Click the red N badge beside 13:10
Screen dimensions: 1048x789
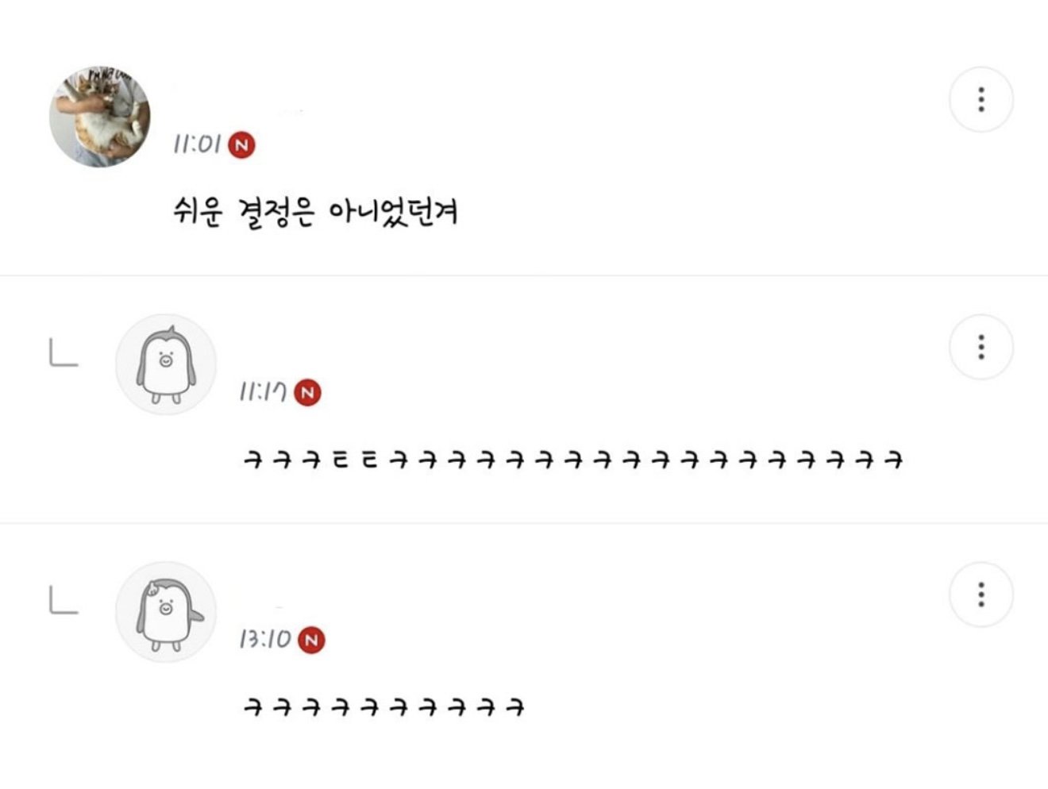(x=311, y=640)
